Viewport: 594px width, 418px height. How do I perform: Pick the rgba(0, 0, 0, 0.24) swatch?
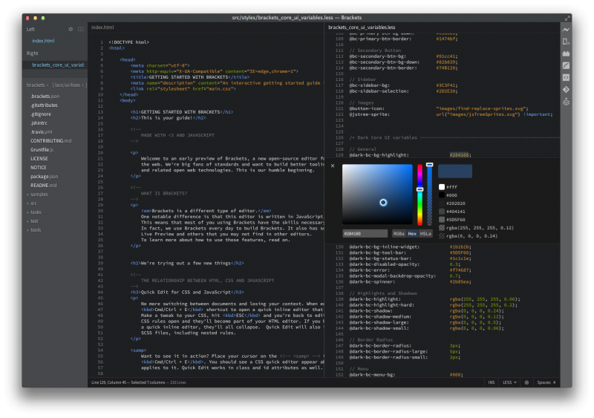tap(442, 236)
